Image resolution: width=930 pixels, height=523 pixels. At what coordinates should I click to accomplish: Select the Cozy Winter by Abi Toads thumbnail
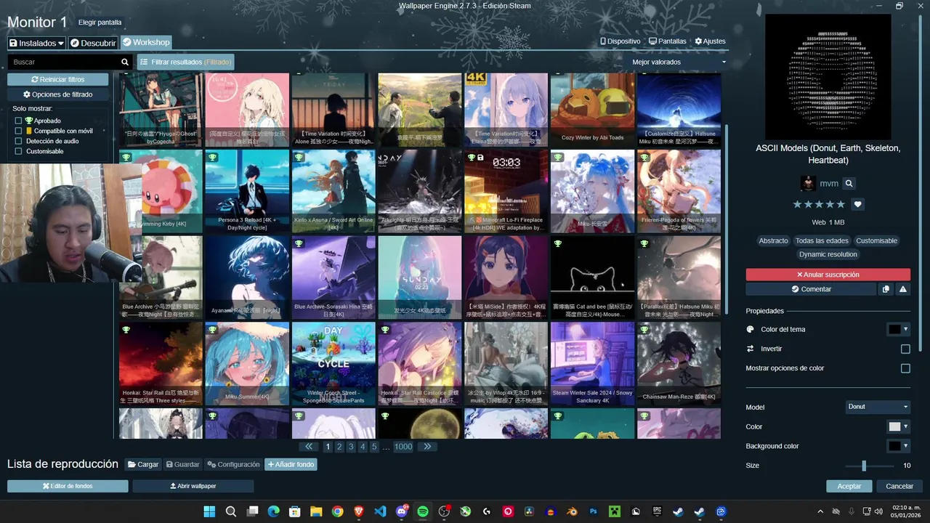pos(592,110)
